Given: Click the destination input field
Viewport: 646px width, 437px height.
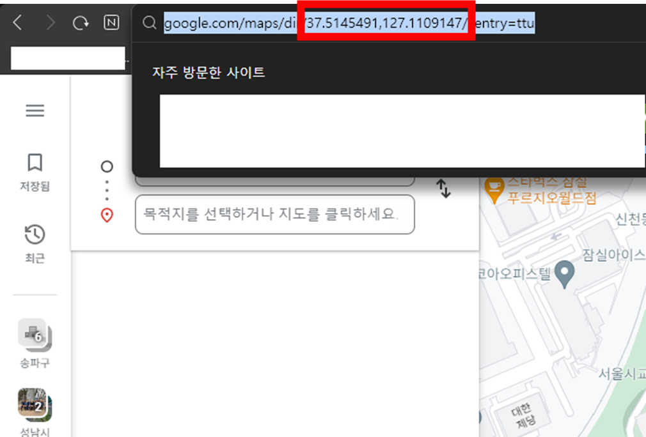Looking at the screenshot, I should point(275,215).
